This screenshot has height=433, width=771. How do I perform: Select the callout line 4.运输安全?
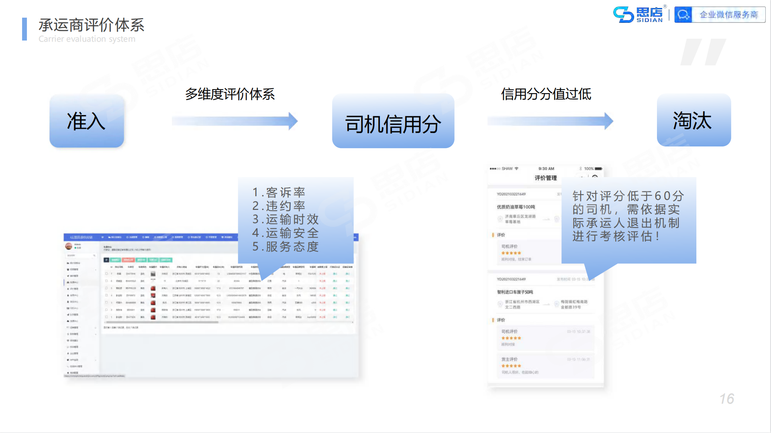pyautogui.click(x=286, y=233)
